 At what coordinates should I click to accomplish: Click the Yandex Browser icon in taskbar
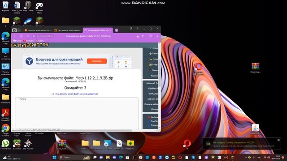140,157
